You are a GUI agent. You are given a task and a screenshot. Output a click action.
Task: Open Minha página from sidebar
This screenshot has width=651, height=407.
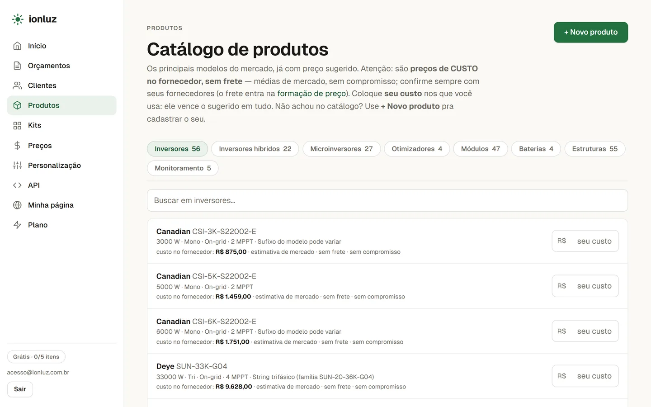point(61,205)
